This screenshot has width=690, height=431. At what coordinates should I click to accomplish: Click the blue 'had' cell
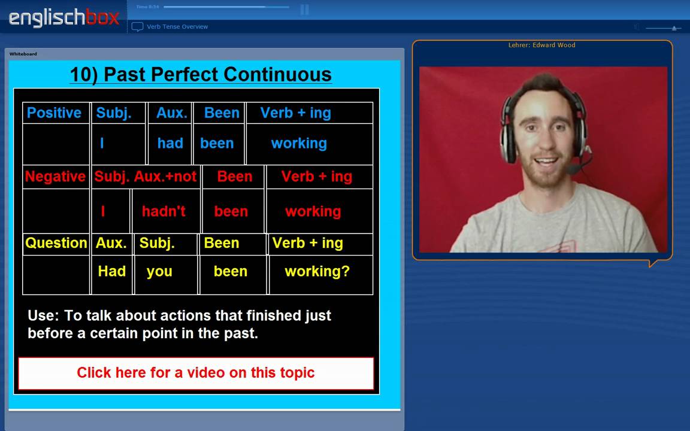pos(170,144)
